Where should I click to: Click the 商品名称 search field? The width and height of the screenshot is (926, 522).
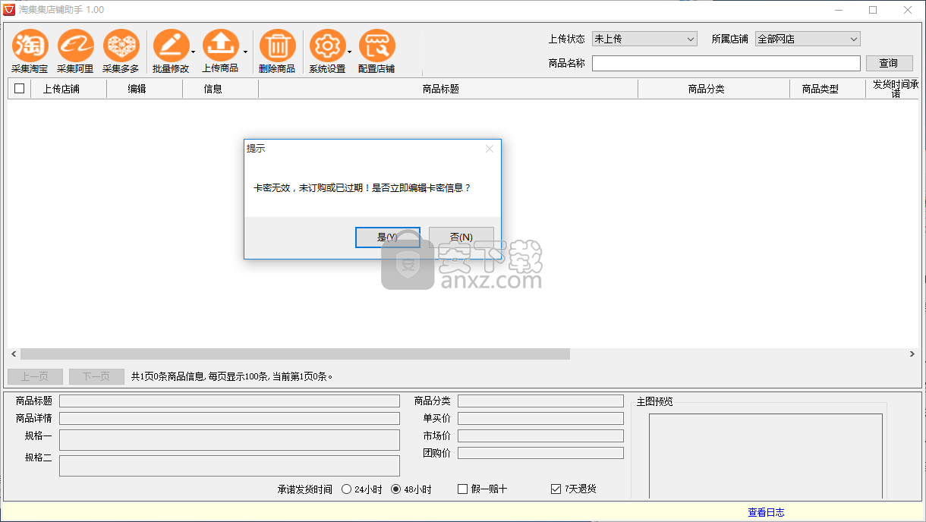click(x=726, y=63)
